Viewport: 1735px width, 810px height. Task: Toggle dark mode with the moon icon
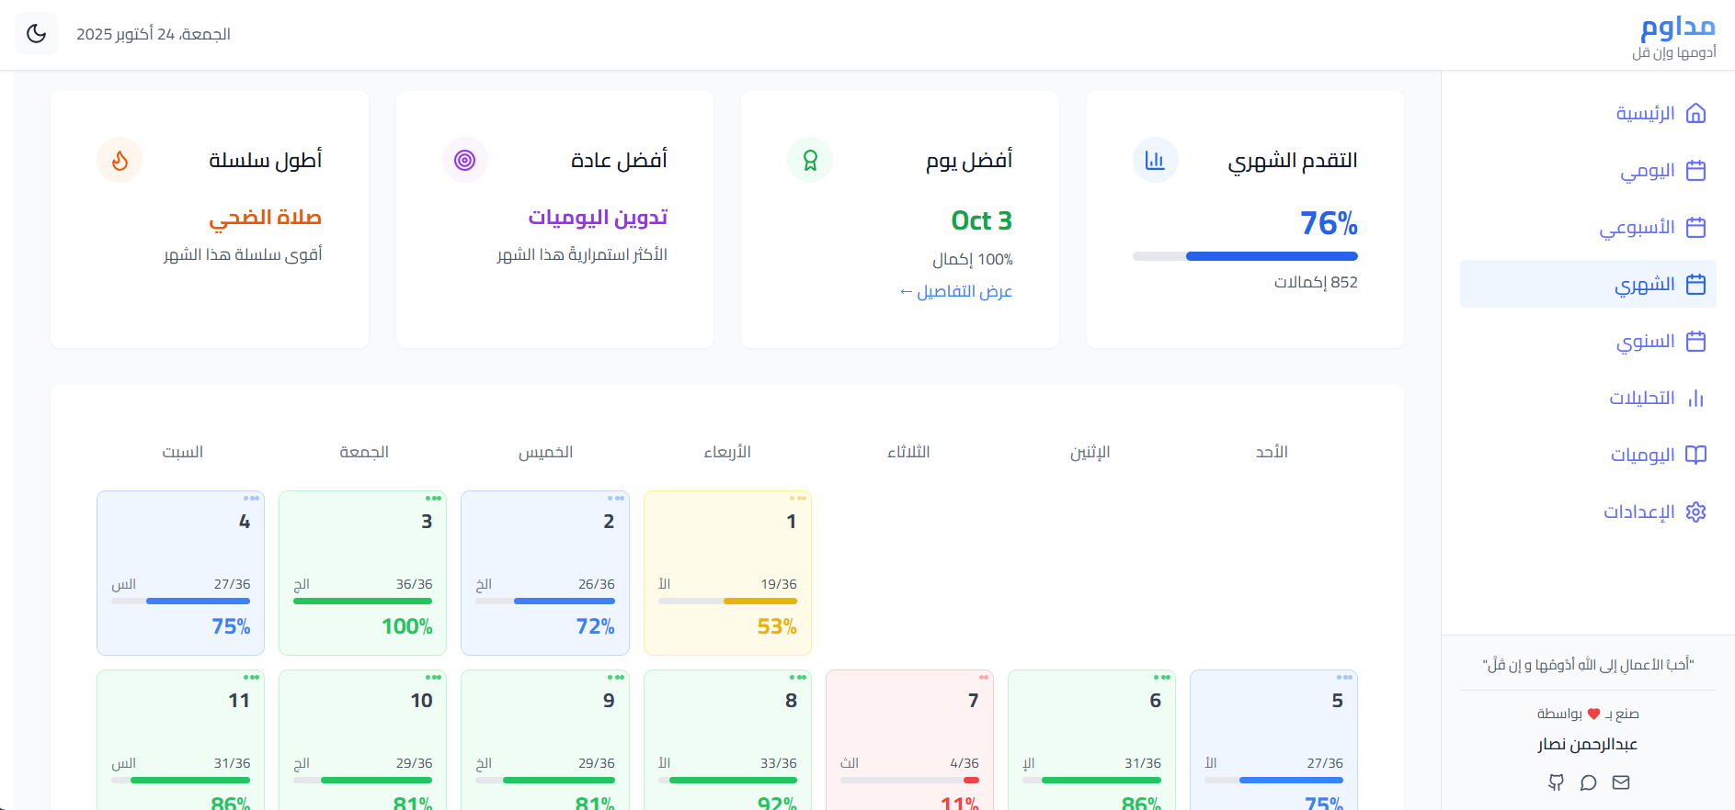36,33
